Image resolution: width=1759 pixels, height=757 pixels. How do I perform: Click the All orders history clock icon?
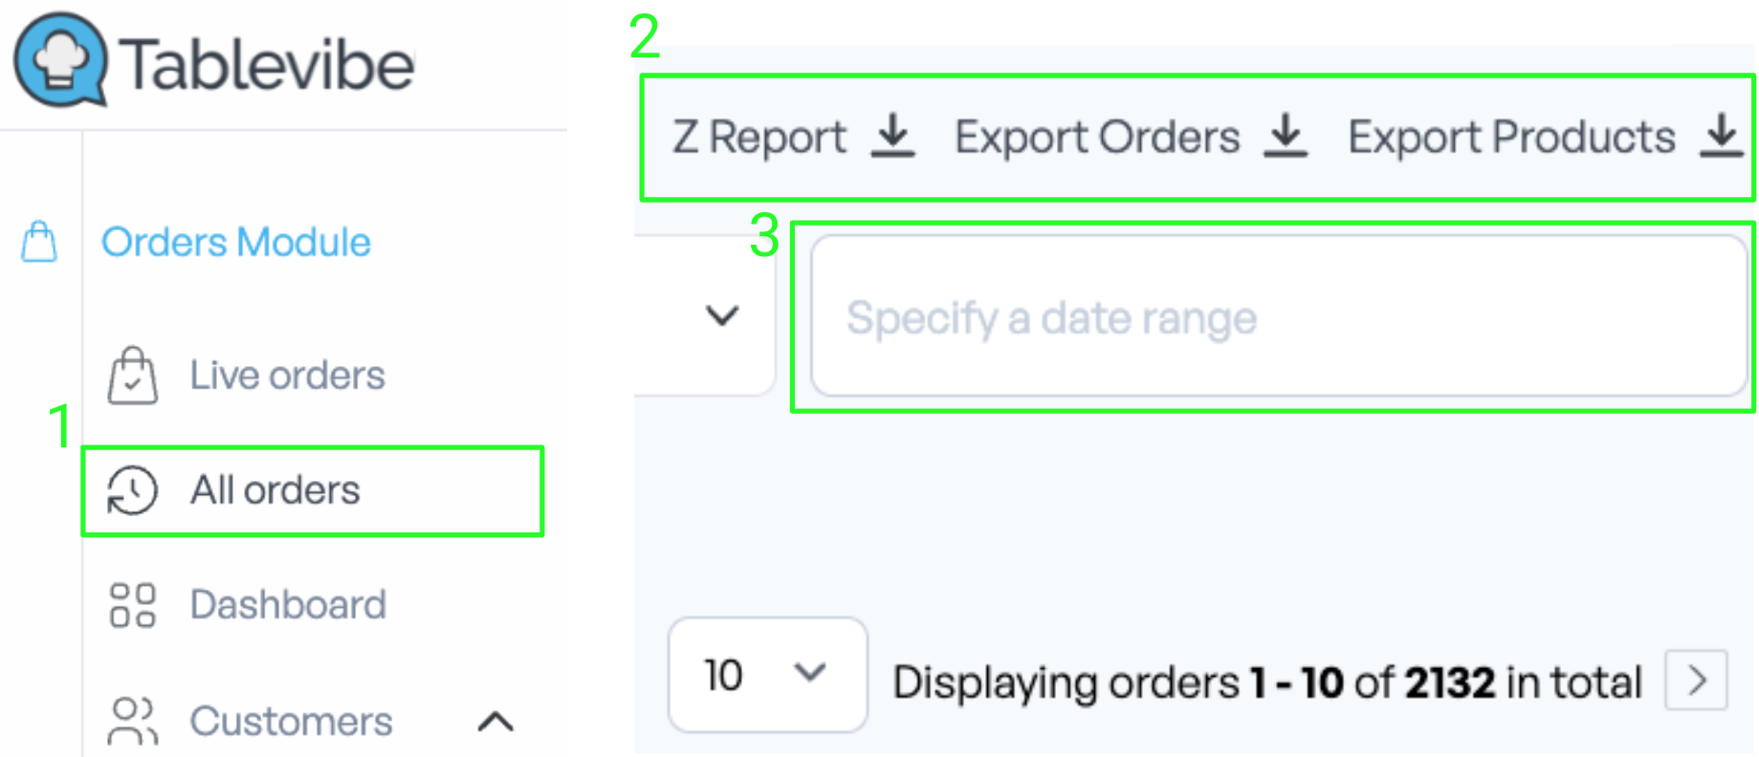click(x=132, y=490)
